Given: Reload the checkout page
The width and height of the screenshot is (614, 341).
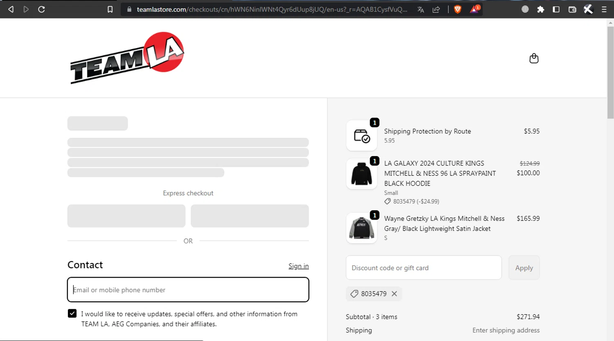Looking at the screenshot, I should coord(41,9).
